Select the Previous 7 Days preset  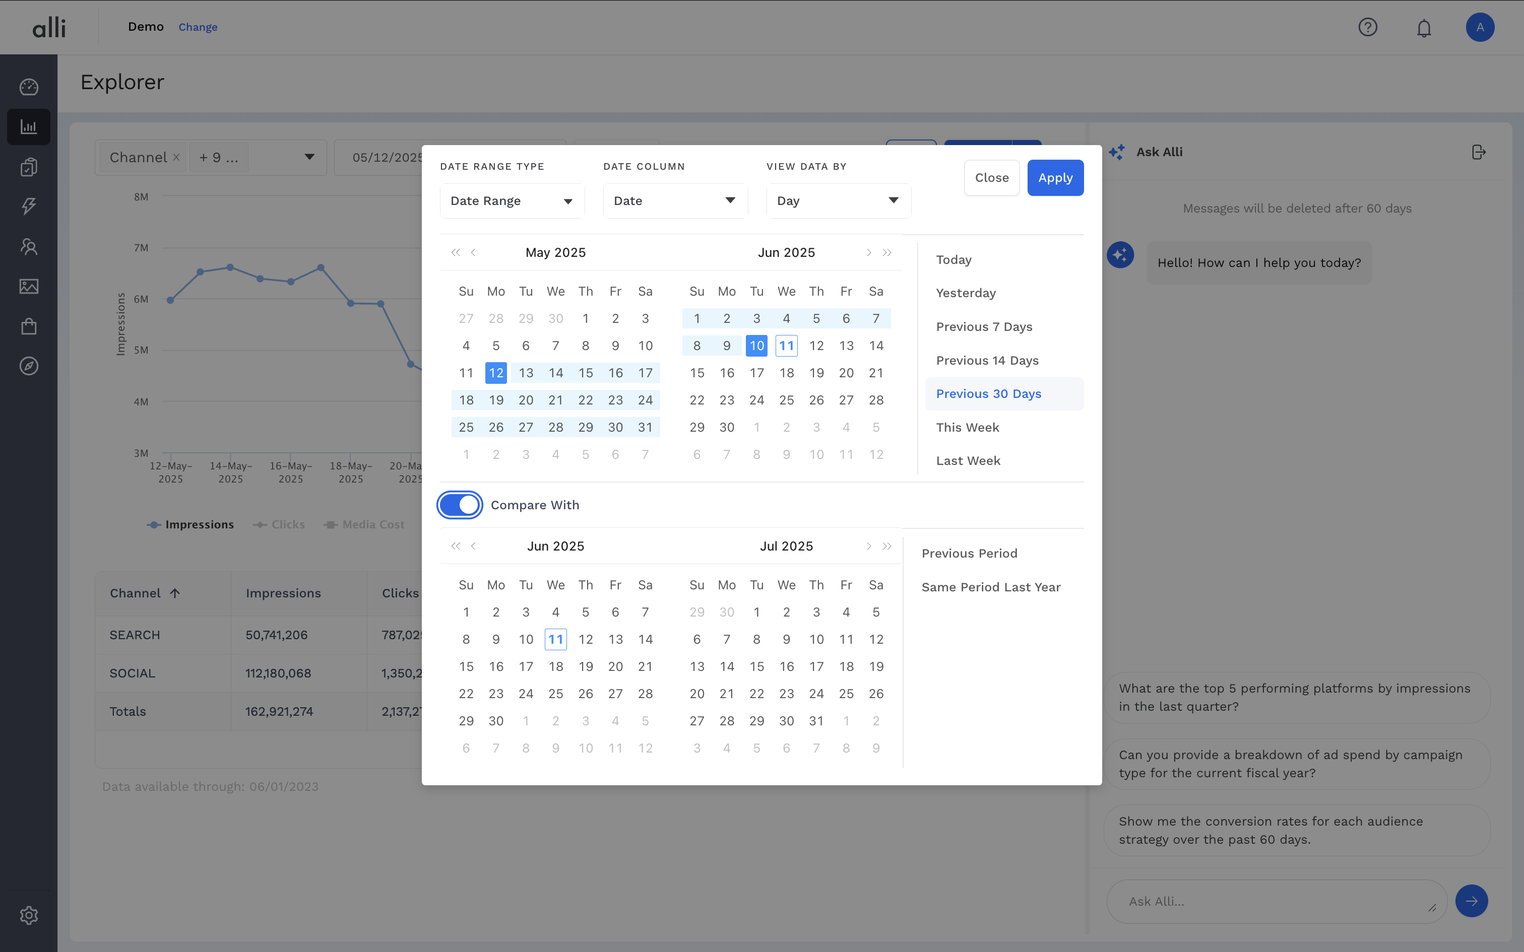click(x=984, y=327)
